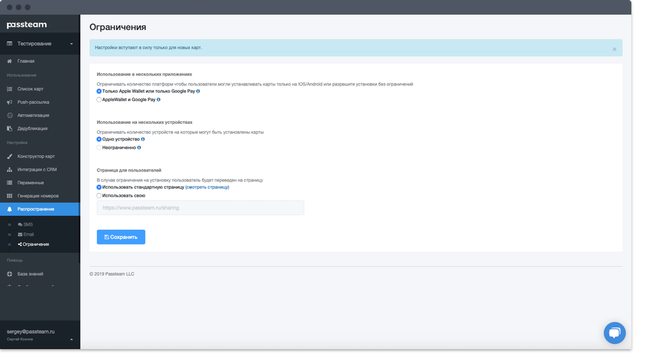Click the Дедубликация copy icon
649x355 pixels.
10,129
